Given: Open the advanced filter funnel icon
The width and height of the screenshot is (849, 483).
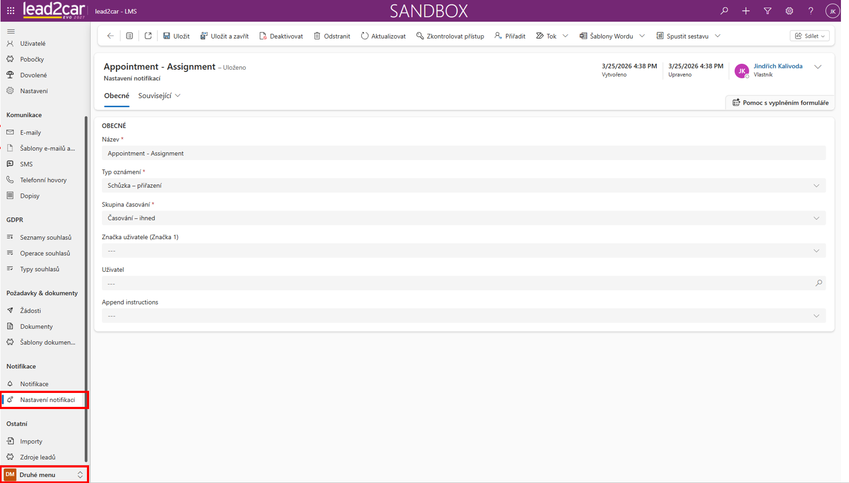Looking at the screenshot, I should pos(767,11).
